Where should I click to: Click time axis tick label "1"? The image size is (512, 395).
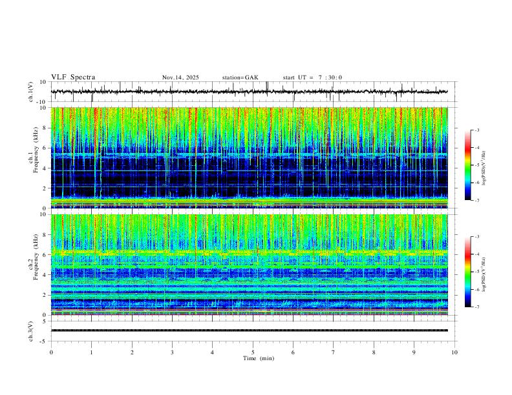click(91, 352)
